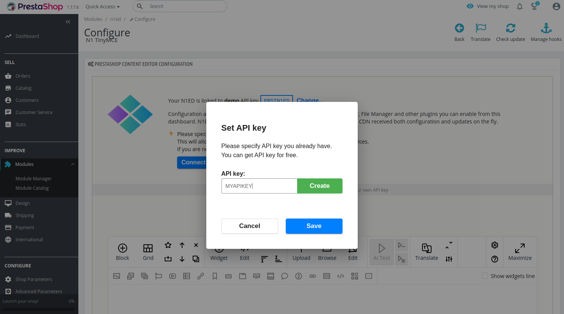Click the Maximize editor icon
The width and height of the screenshot is (564, 314).
520,252
